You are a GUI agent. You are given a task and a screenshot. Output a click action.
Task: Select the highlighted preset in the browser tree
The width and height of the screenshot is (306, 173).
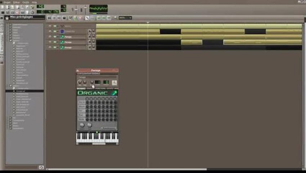coord(24,91)
